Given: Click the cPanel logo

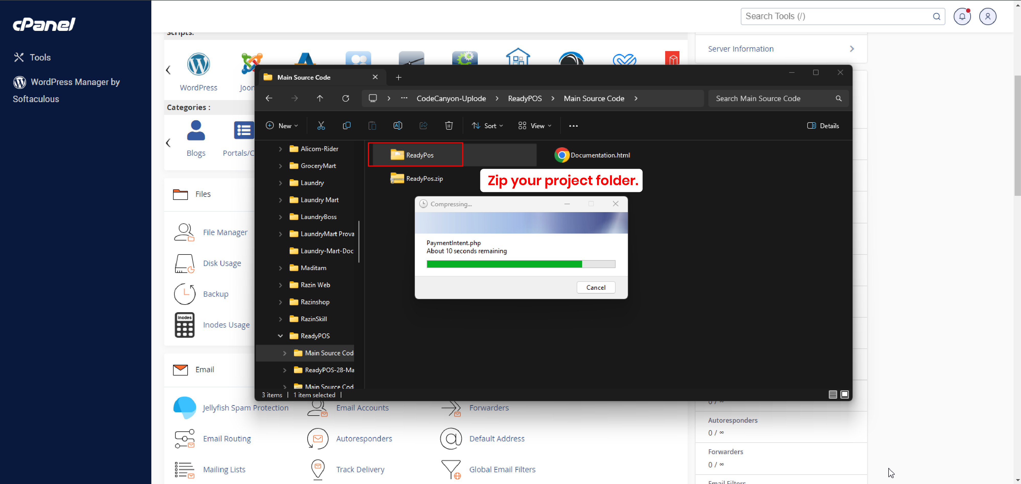Looking at the screenshot, I should (44, 25).
